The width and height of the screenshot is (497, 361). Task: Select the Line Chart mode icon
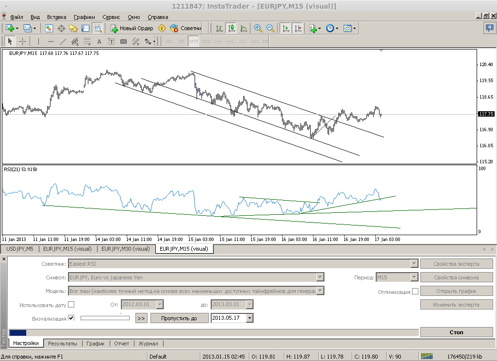tap(244, 28)
